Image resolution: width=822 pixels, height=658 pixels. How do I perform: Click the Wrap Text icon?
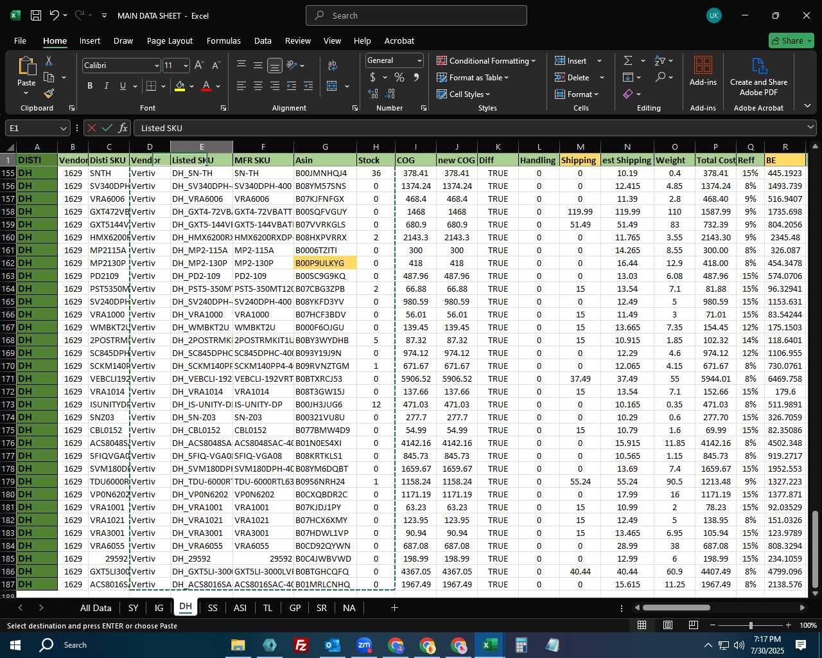(333, 66)
